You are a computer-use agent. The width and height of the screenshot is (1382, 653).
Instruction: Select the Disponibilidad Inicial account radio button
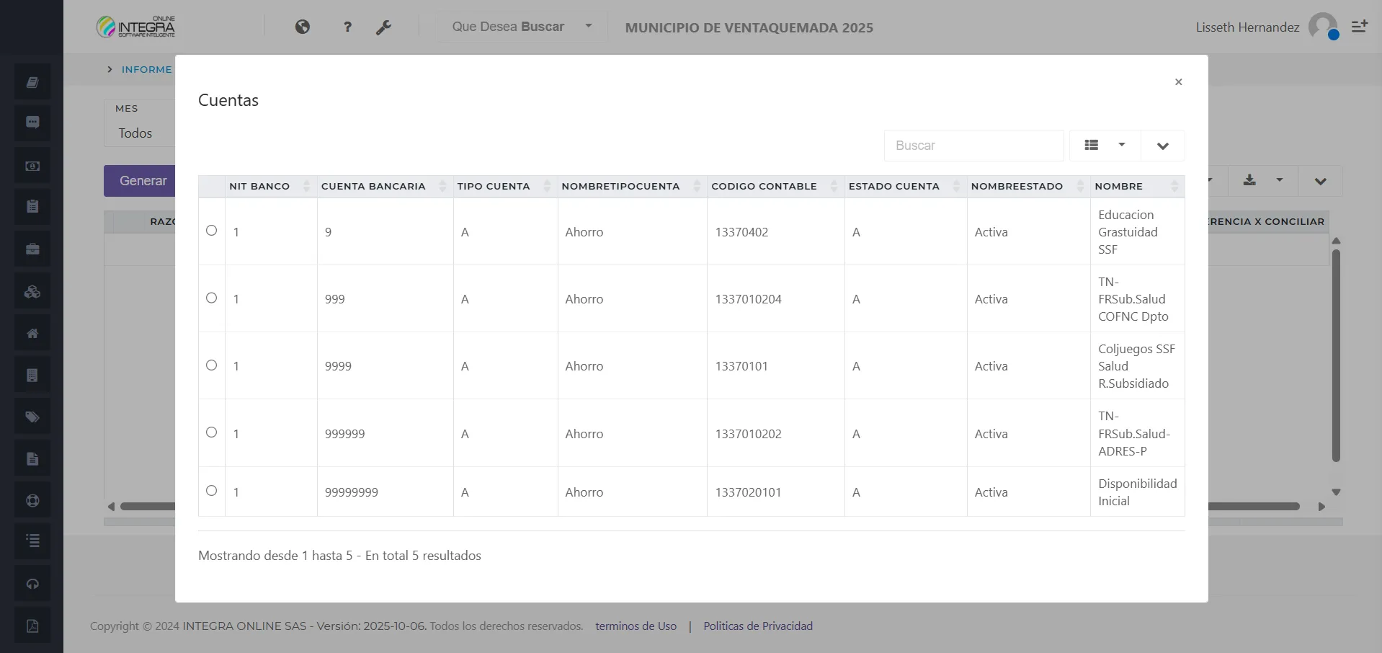pos(211,490)
